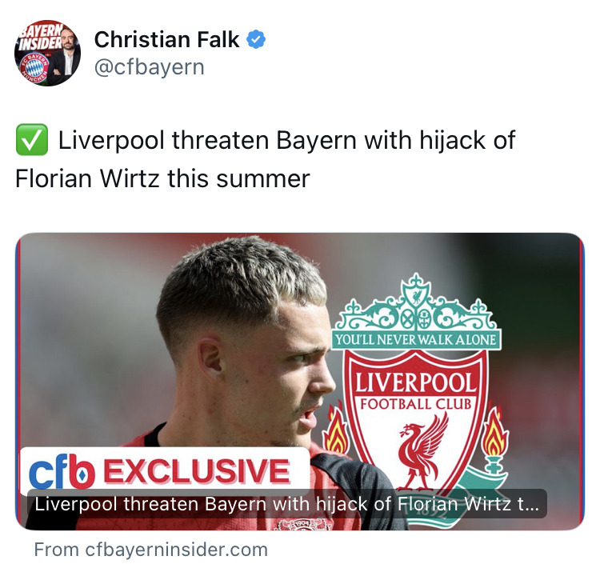Click the cfb logo in the banner

coord(62,471)
